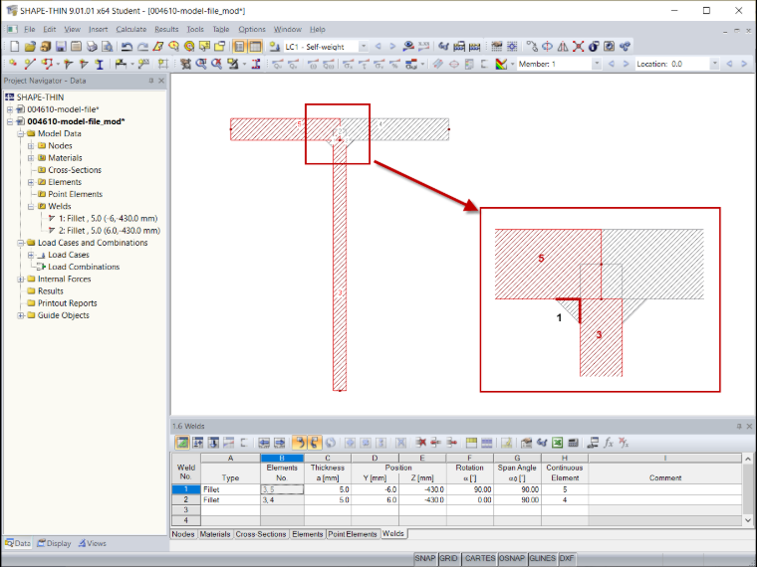The width and height of the screenshot is (757, 567).
Task: Switch to the Views navigator tab
Action: coord(92,543)
